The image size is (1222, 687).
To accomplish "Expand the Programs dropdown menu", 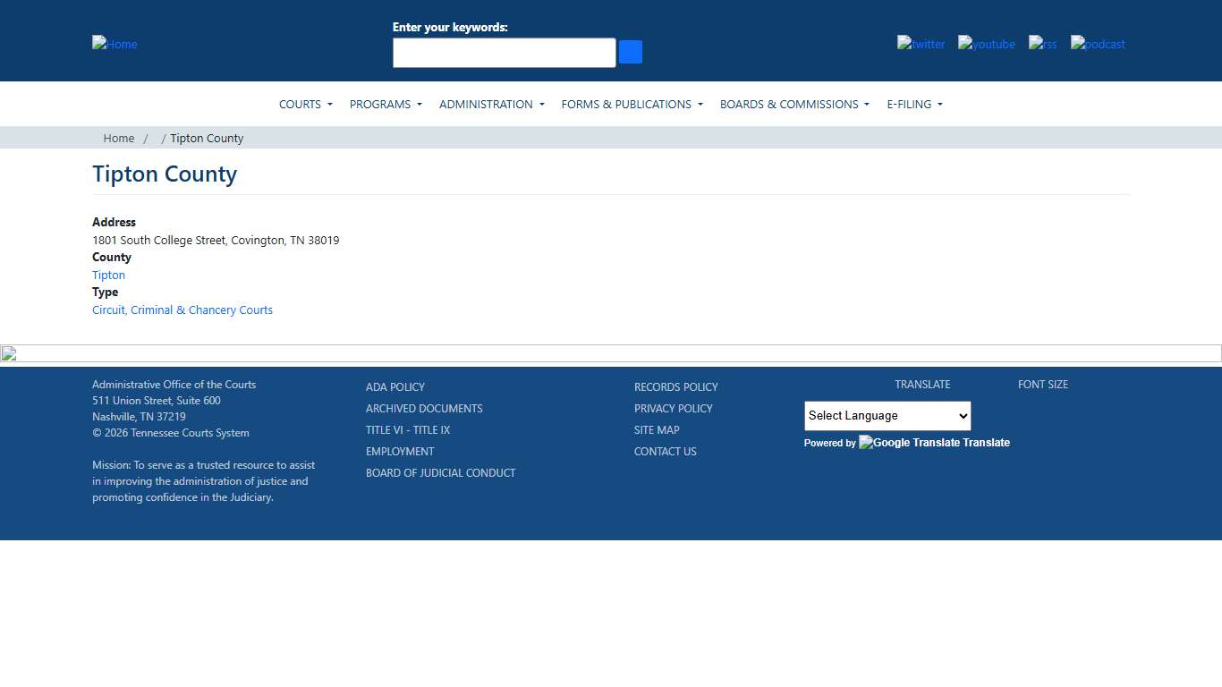I will click(386, 105).
